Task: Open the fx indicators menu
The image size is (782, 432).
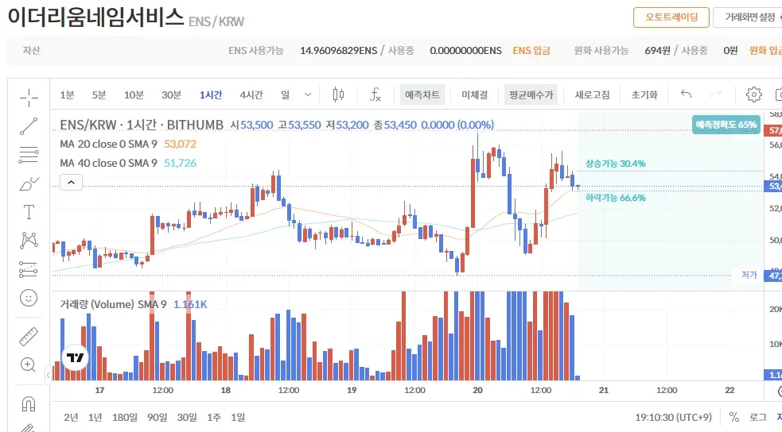Action: pos(375,95)
